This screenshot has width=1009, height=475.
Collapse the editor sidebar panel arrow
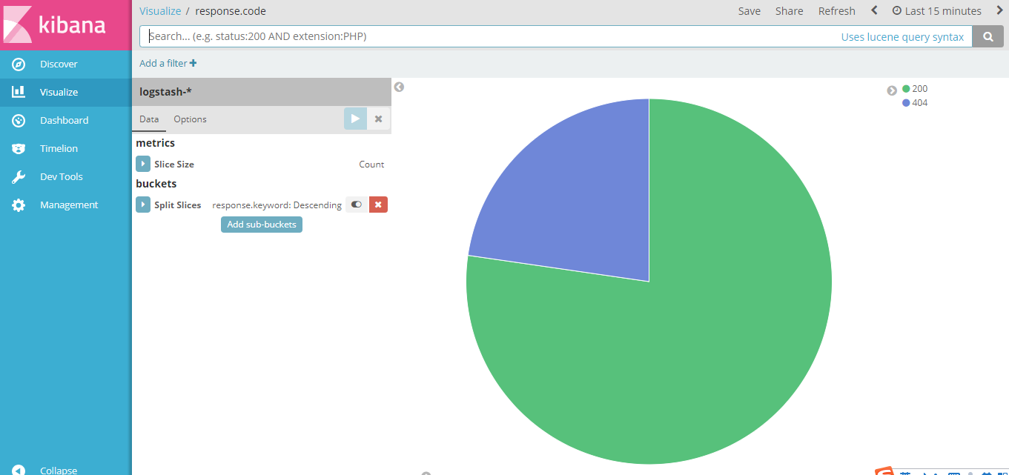399,87
